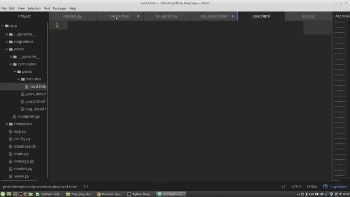Open the system menu in taskbar
Screen dimensions: 350x197
pos(3,194)
